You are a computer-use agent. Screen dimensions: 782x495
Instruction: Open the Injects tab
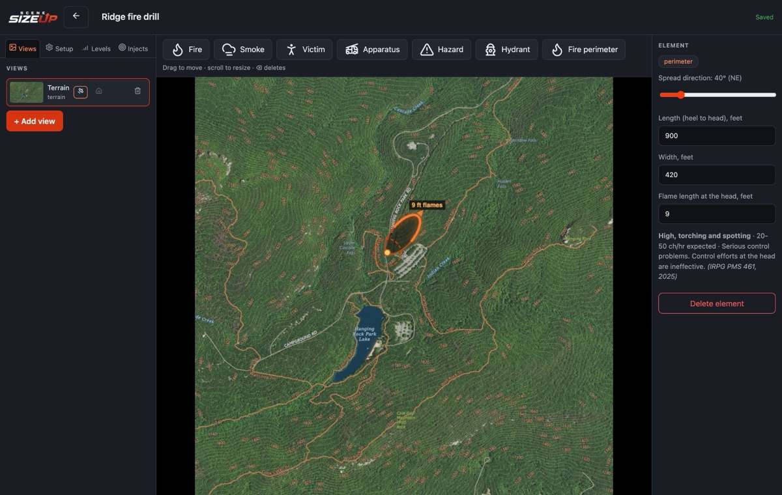pyautogui.click(x=133, y=48)
